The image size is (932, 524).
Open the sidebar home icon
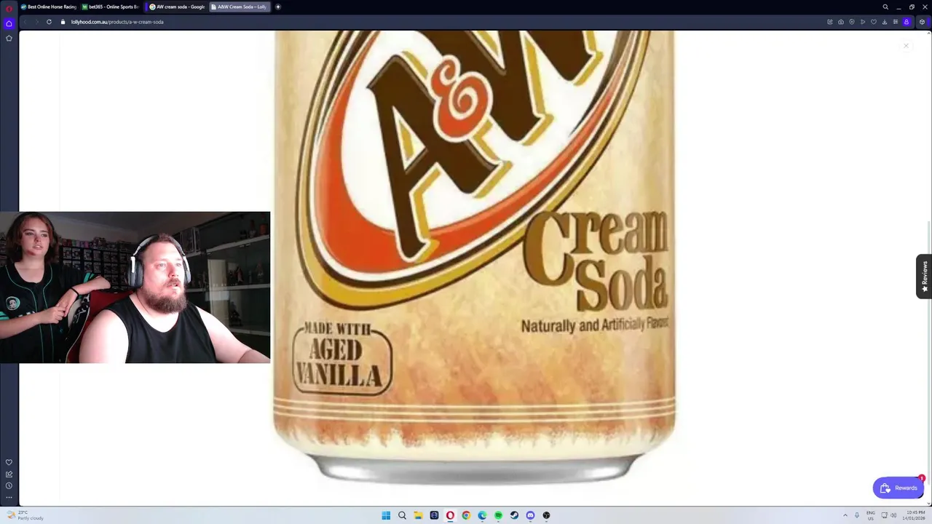coord(9,23)
